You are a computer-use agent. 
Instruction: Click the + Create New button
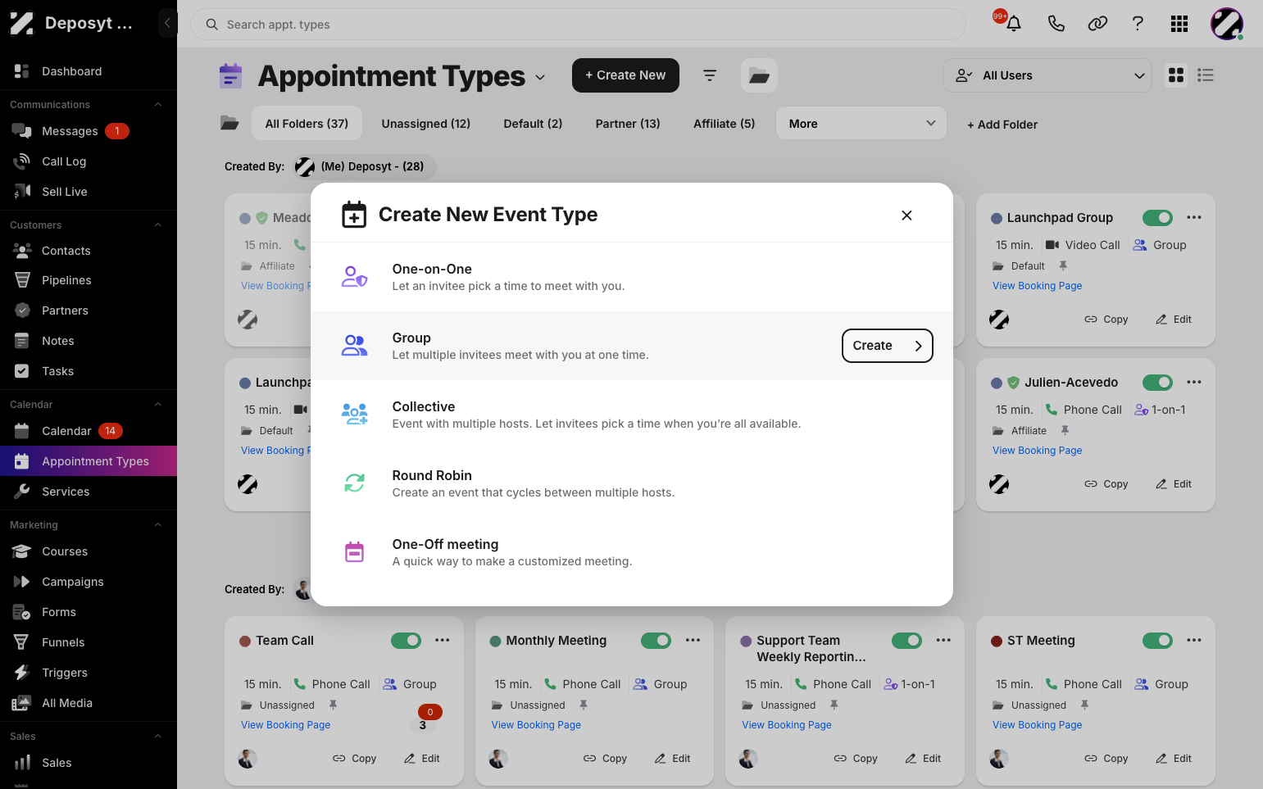tap(625, 75)
